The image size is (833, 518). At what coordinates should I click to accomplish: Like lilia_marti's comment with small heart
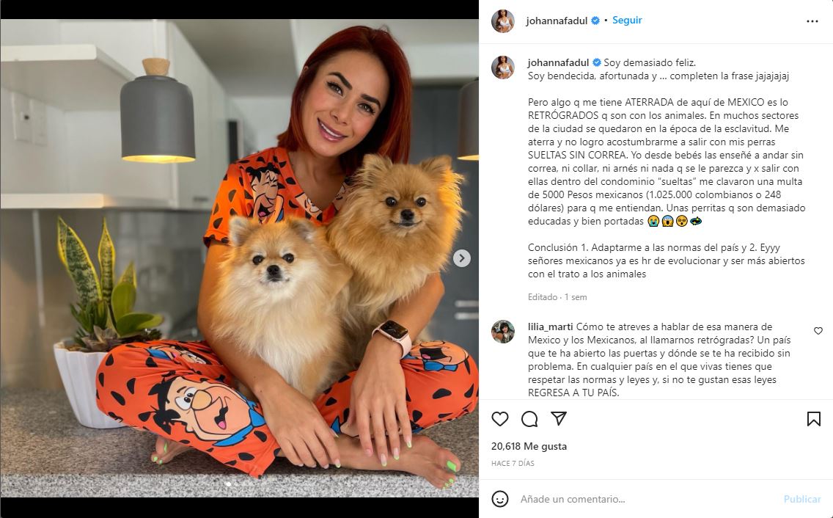pyautogui.click(x=818, y=331)
